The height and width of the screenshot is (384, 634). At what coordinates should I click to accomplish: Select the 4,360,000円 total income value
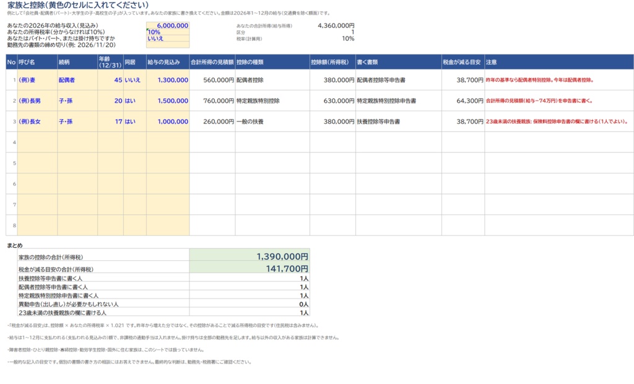coord(336,25)
